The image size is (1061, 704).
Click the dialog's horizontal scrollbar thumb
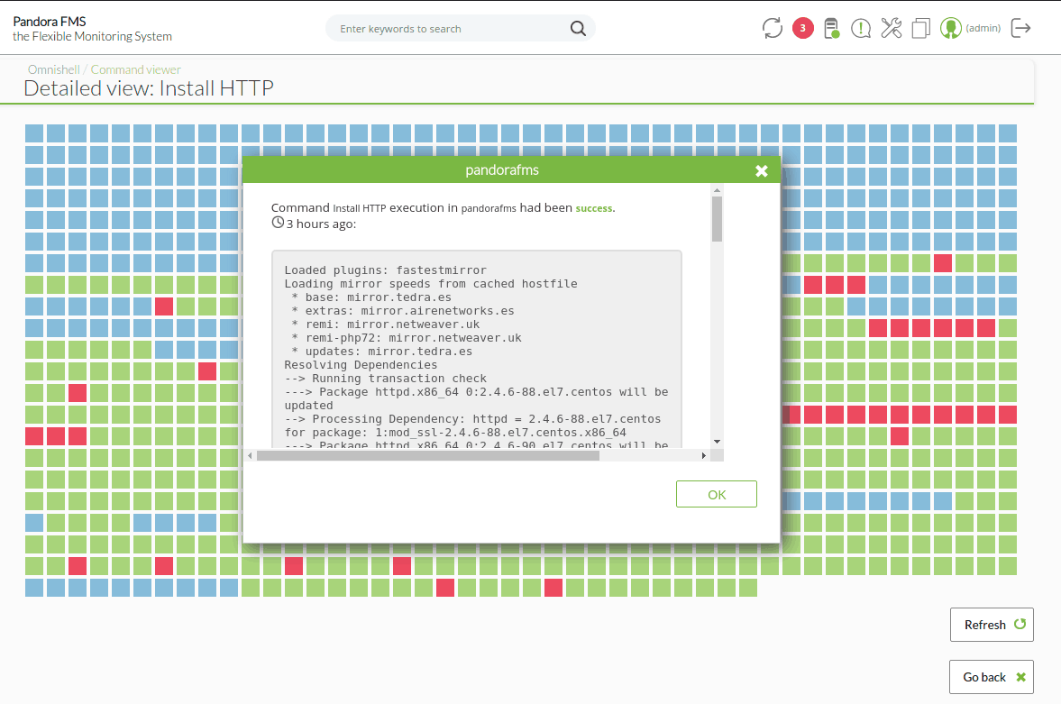(428, 455)
